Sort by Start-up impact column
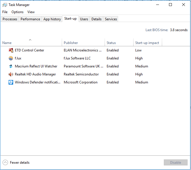The width and height of the screenshot is (191, 170). point(147,43)
